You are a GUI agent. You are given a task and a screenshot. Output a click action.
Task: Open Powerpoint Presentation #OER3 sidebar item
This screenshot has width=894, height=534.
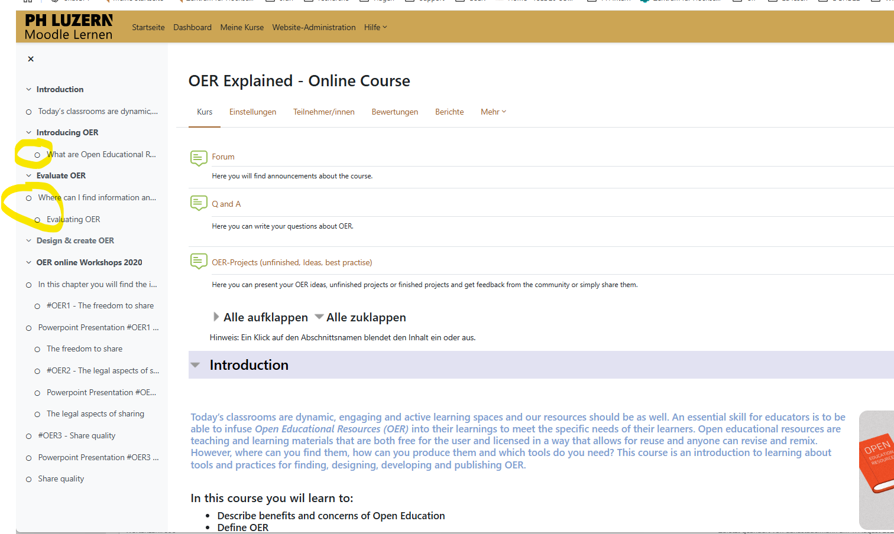(x=98, y=457)
